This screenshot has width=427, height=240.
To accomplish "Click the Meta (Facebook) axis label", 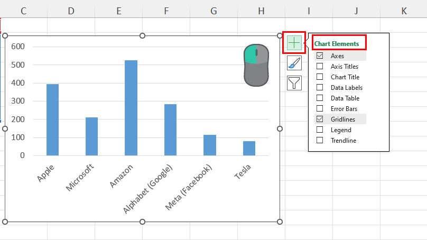I will tap(189, 188).
